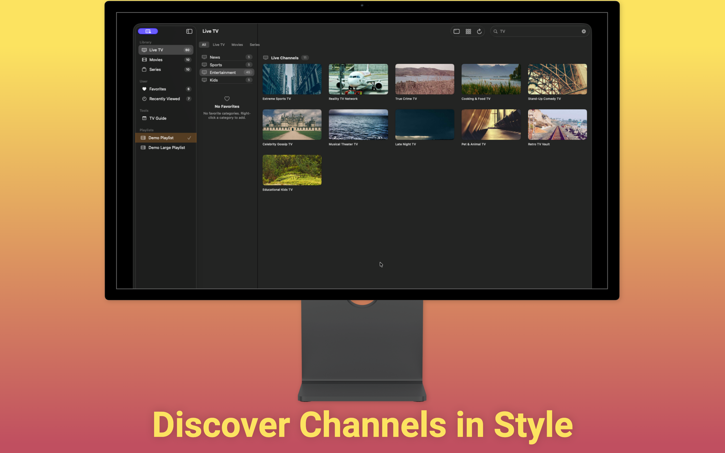Viewport: 725px width, 453px height.
Task: Select Demo Playlist
Action: pyautogui.click(x=166, y=138)
